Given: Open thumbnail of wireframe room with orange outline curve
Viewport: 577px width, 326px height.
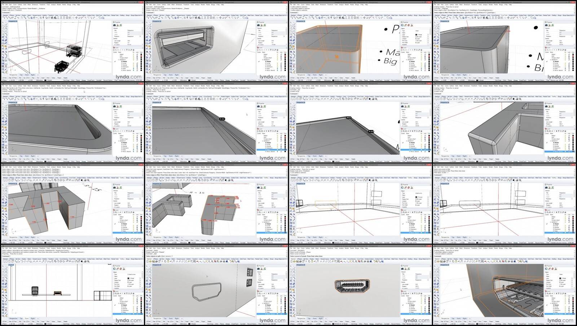Looking at the screenshot, I should tap(360, 204).
